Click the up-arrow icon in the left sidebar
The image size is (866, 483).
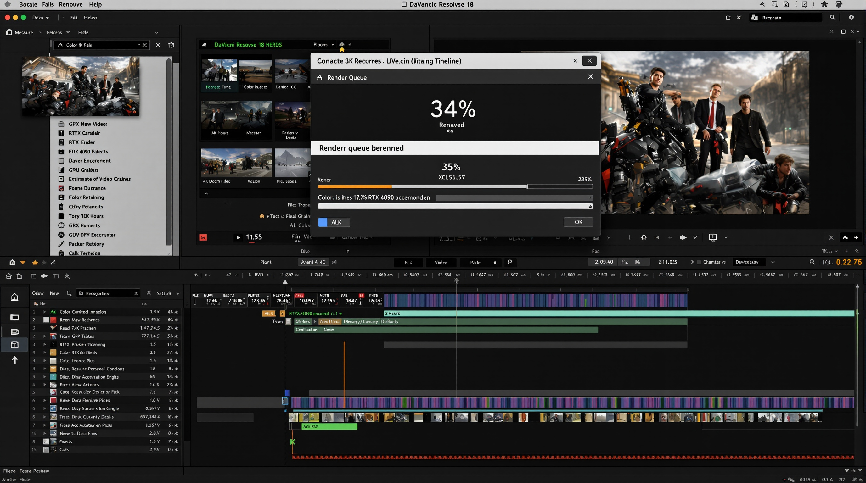(14, 360)
